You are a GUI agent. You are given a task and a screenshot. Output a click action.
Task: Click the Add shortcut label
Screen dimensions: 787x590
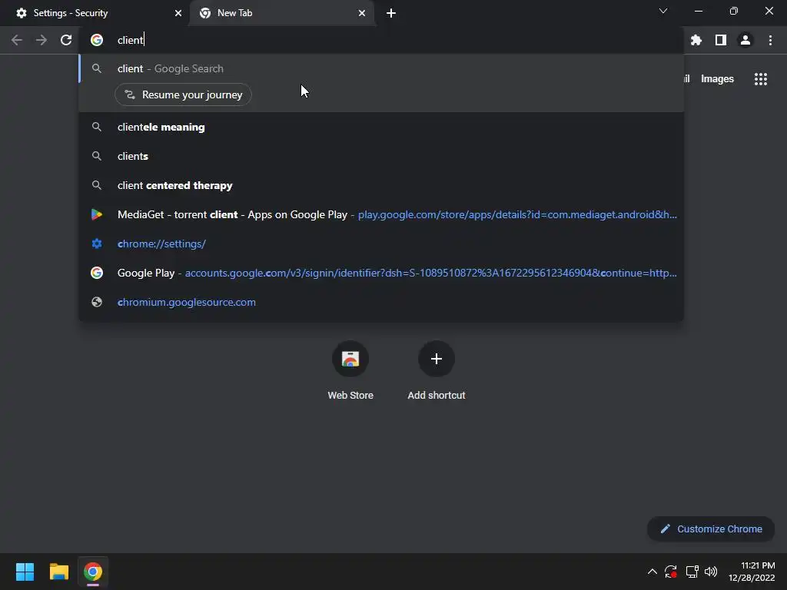pos(437,396)
